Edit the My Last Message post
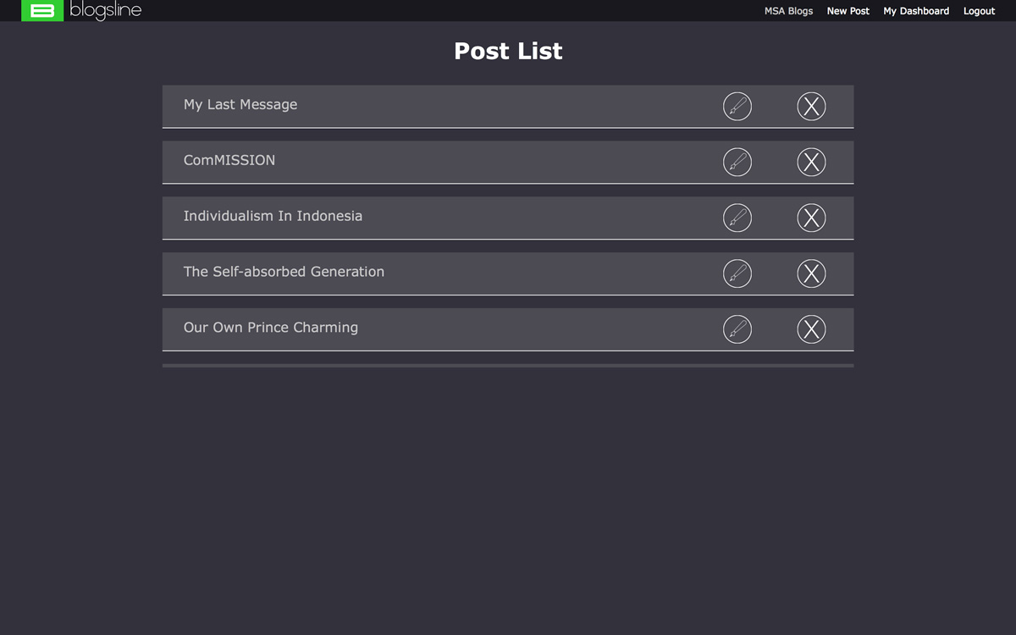Viewport: 1016px width, 635px height. pos(737,107)
